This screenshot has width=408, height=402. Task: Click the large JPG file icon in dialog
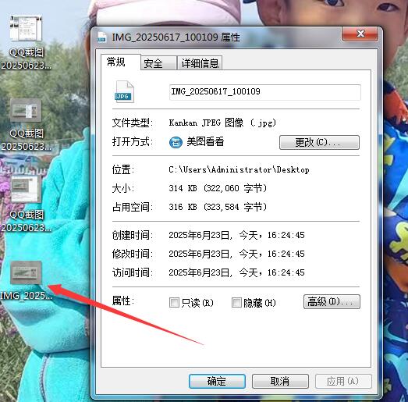pos(124,92)
